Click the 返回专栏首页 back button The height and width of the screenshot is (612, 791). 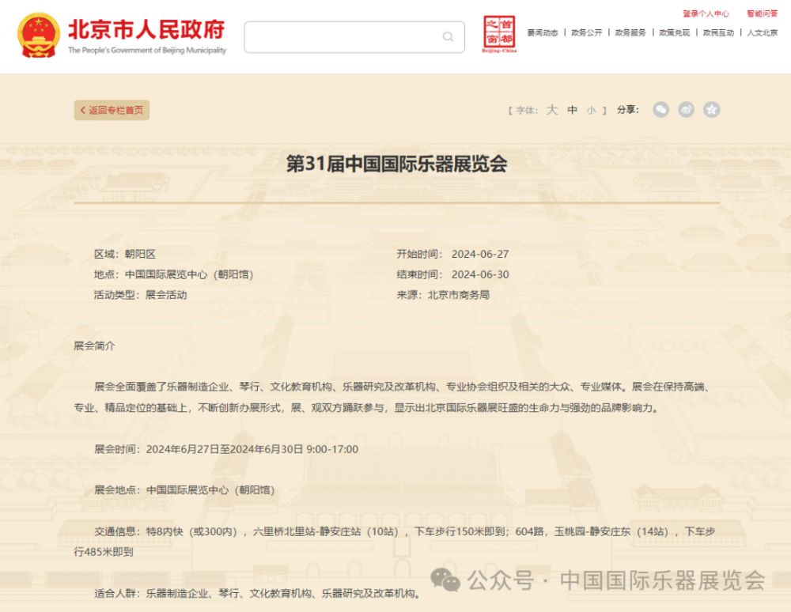[112, 111]
